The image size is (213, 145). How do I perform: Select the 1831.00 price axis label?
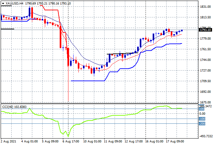205,7
